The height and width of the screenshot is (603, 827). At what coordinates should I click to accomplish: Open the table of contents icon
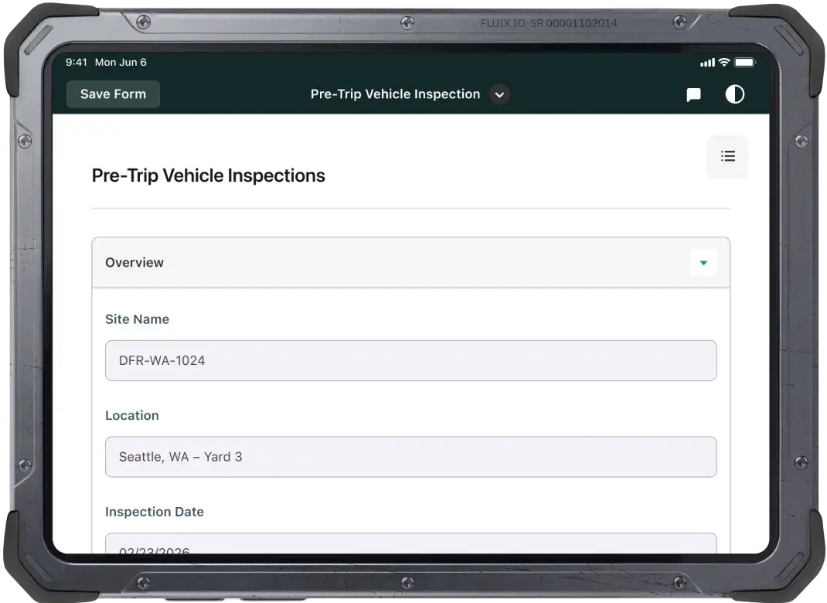click(x=727, y=156)
